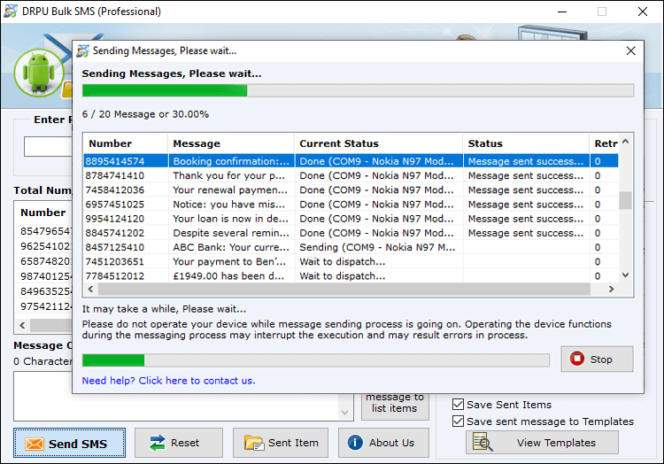Click the message to list items button

coord(395,406)
